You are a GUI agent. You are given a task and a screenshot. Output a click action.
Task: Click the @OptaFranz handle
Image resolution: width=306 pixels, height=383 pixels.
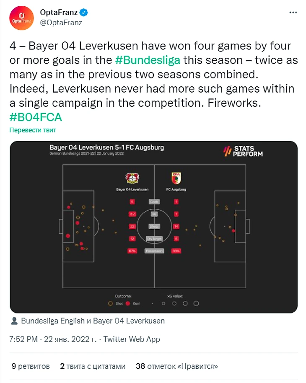pos(61,23)
